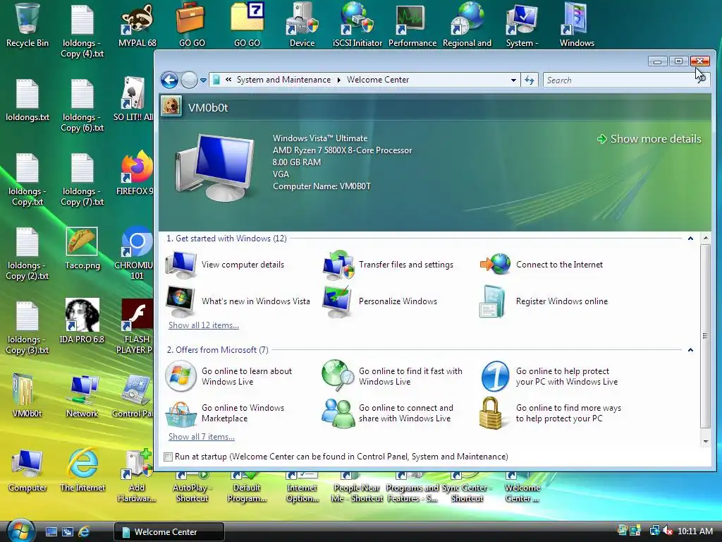Click System and Maintenance breadcrumb
The width and height of the screenshot is (722, 542).
283,80
